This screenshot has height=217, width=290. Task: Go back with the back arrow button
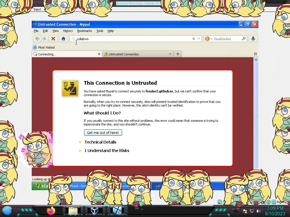click(x=37, y=39)
